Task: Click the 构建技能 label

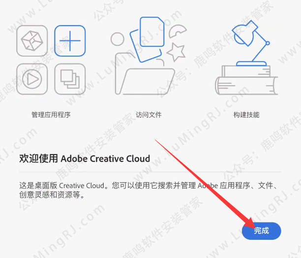Action: [246, 115]
